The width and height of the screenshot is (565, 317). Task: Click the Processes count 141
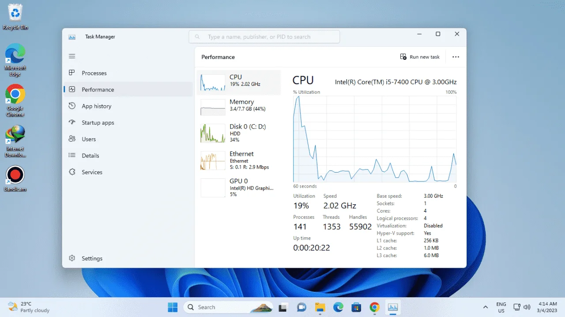[x=300, y=227]
